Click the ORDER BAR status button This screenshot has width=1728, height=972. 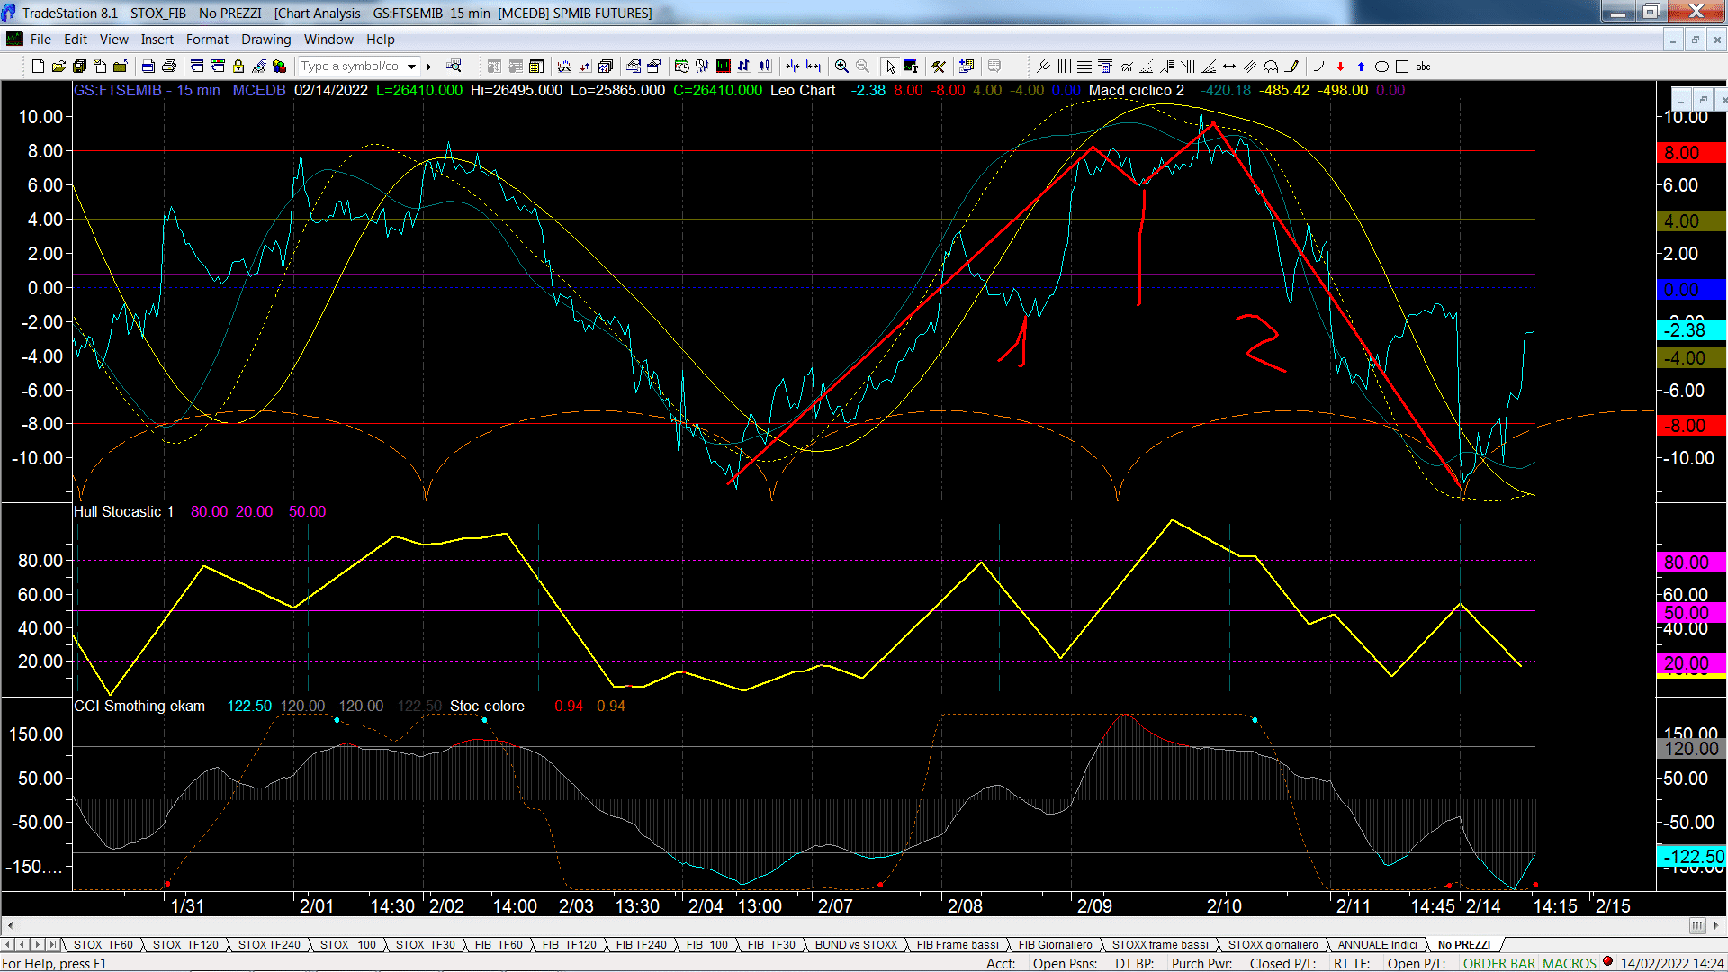[x=1499, y=963]
